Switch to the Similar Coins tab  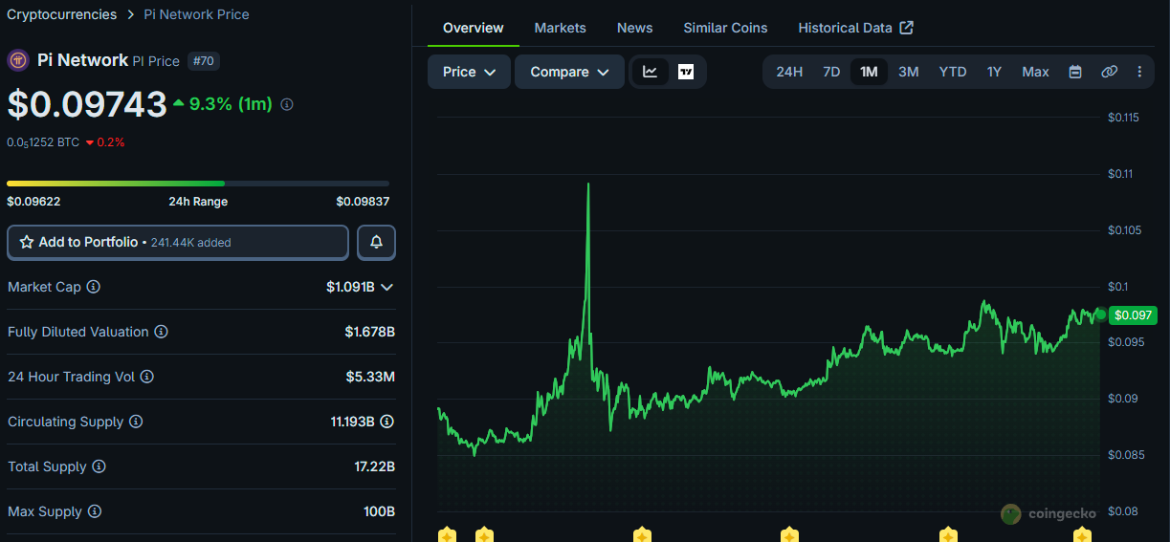pos(725,28)
